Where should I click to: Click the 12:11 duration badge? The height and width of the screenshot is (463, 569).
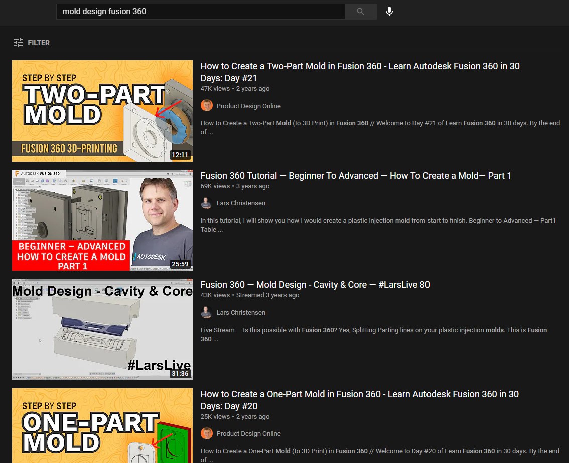pos(180,155)
